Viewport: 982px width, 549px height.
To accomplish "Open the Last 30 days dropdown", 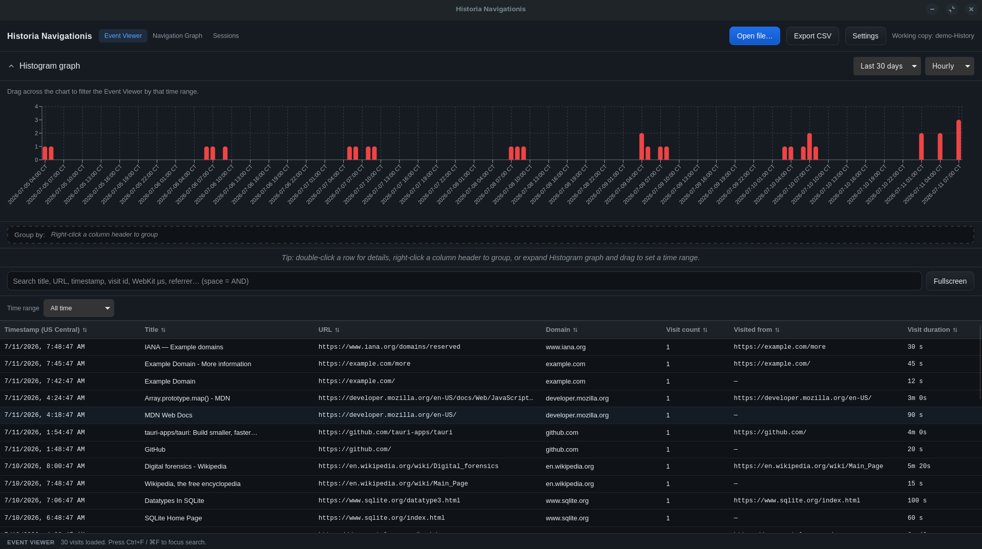I will [x=887, y=66].
